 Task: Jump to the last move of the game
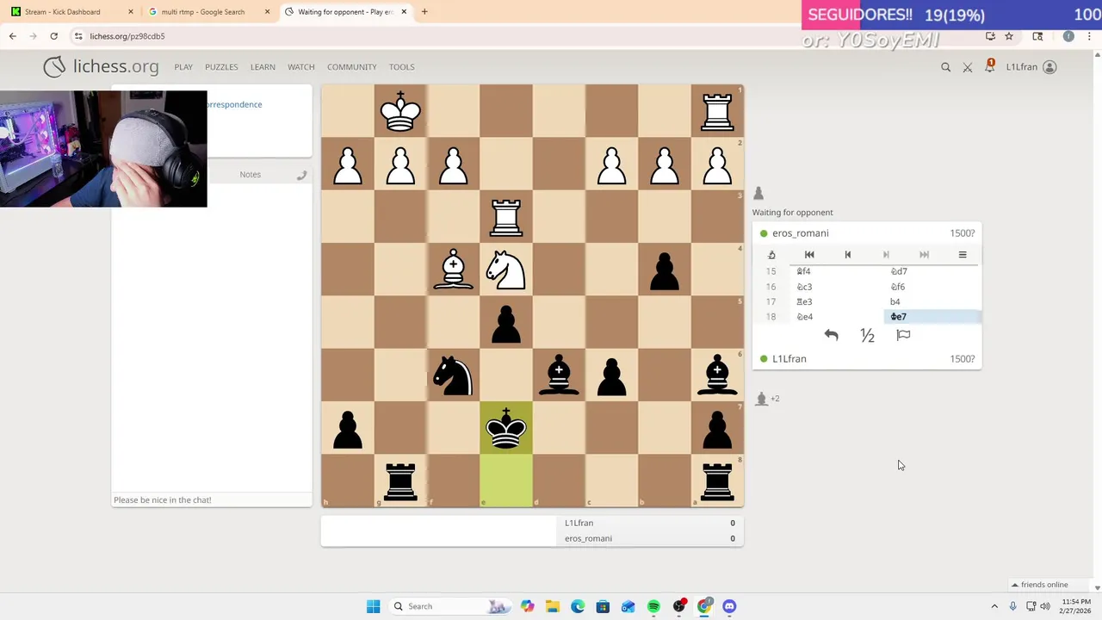tap(924, 255)
